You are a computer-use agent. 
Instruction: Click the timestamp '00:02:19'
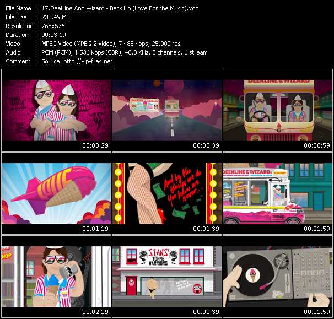click(95, 312)
